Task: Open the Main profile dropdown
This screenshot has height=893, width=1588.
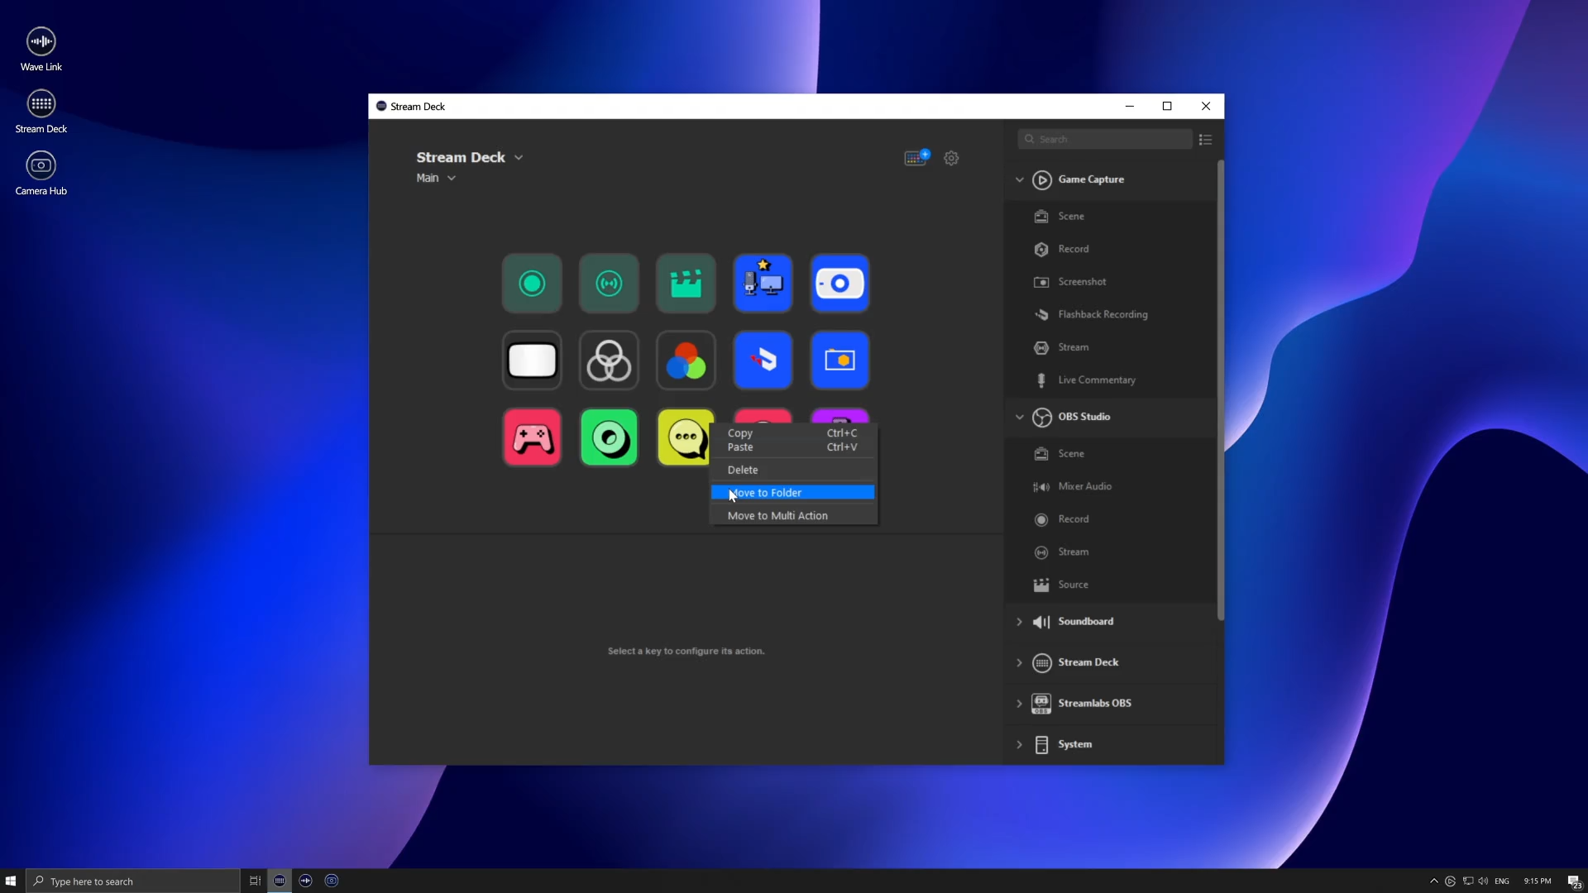Action: tap(436, 178)
